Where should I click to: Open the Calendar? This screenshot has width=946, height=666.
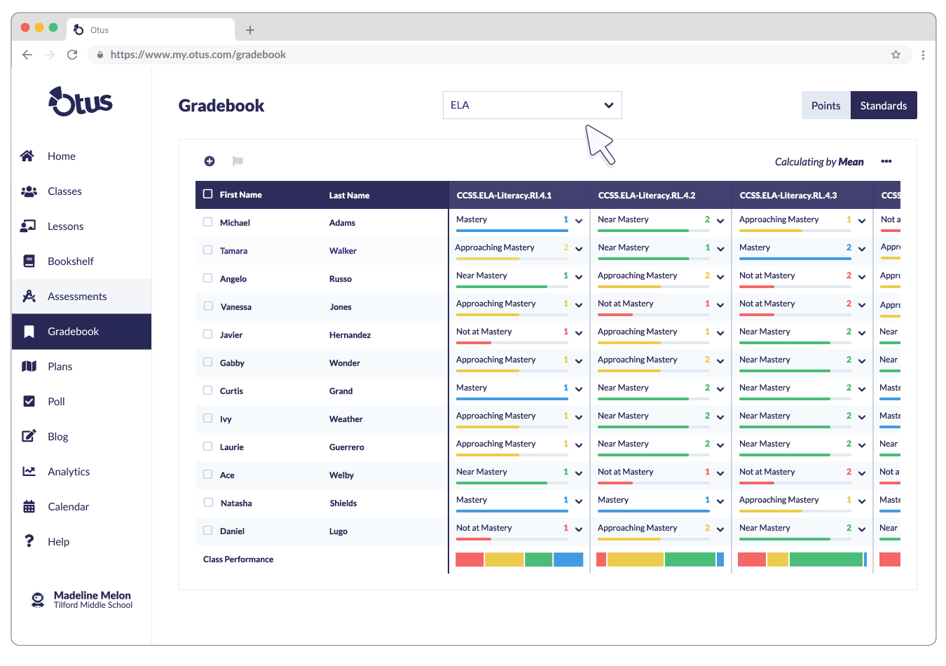(x=67, y=506)
